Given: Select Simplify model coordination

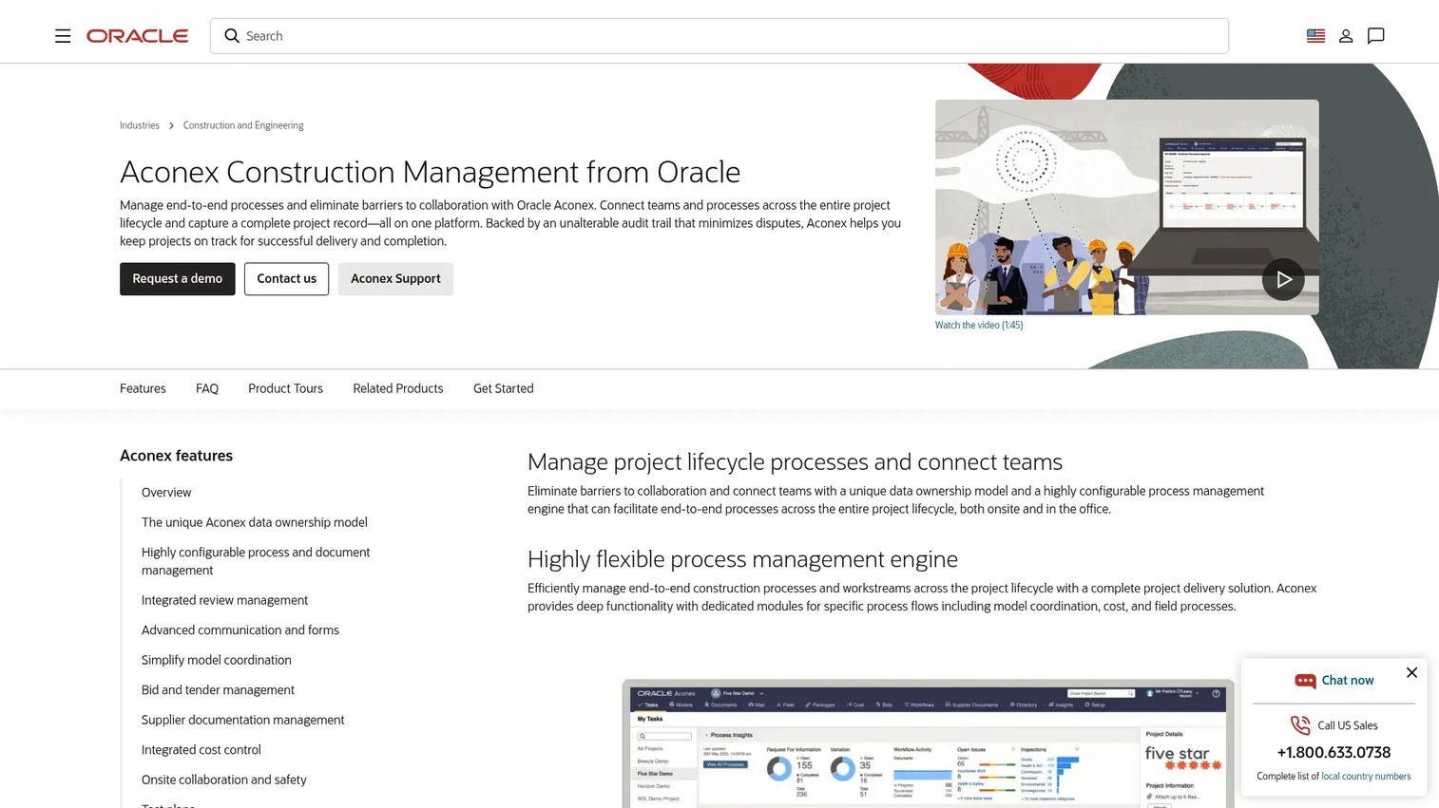Looking at the screenshot, I should coord(217,660).
